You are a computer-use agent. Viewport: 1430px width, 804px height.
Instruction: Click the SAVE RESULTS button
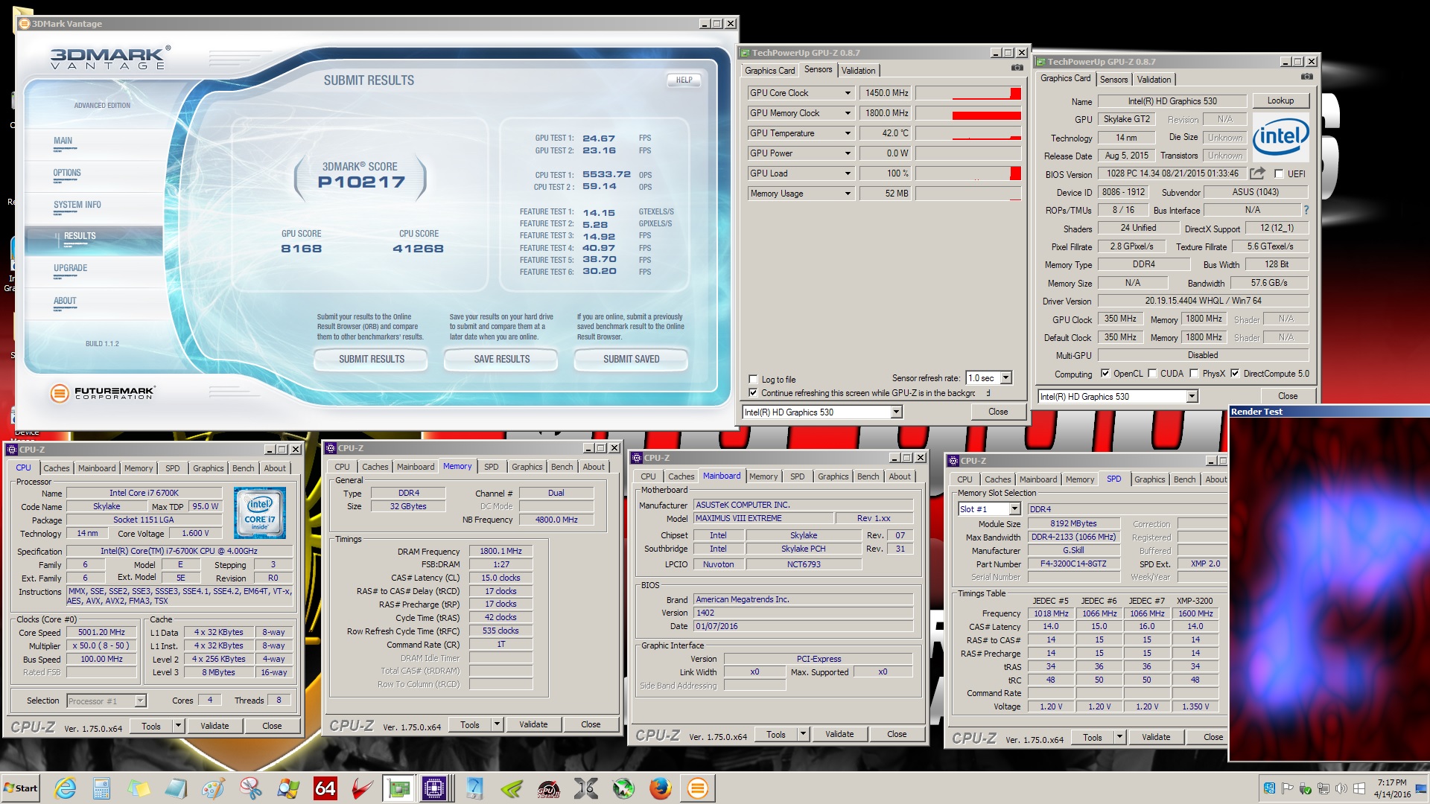(501, 359)
